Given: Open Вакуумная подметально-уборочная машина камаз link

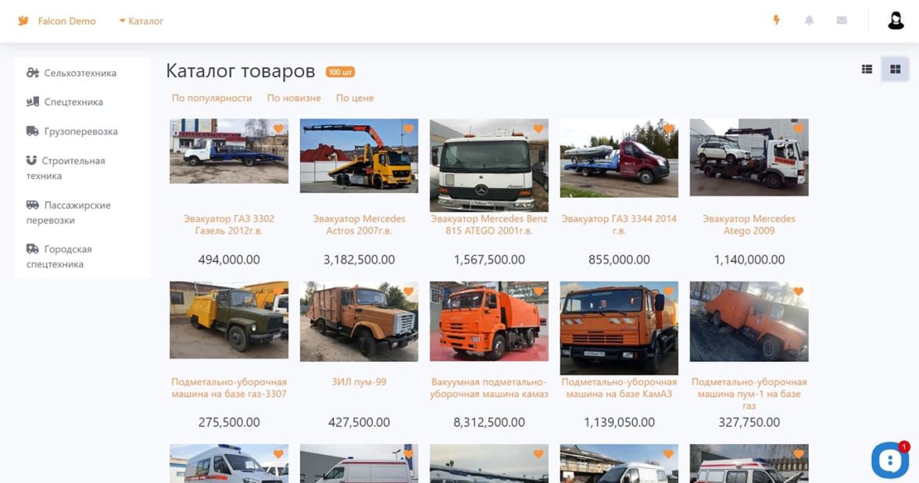Looking at the screenshot, I should tap(489, 388).
